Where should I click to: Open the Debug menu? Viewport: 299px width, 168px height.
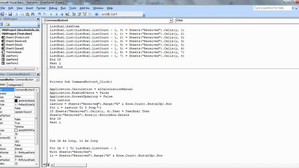point(53,8)
